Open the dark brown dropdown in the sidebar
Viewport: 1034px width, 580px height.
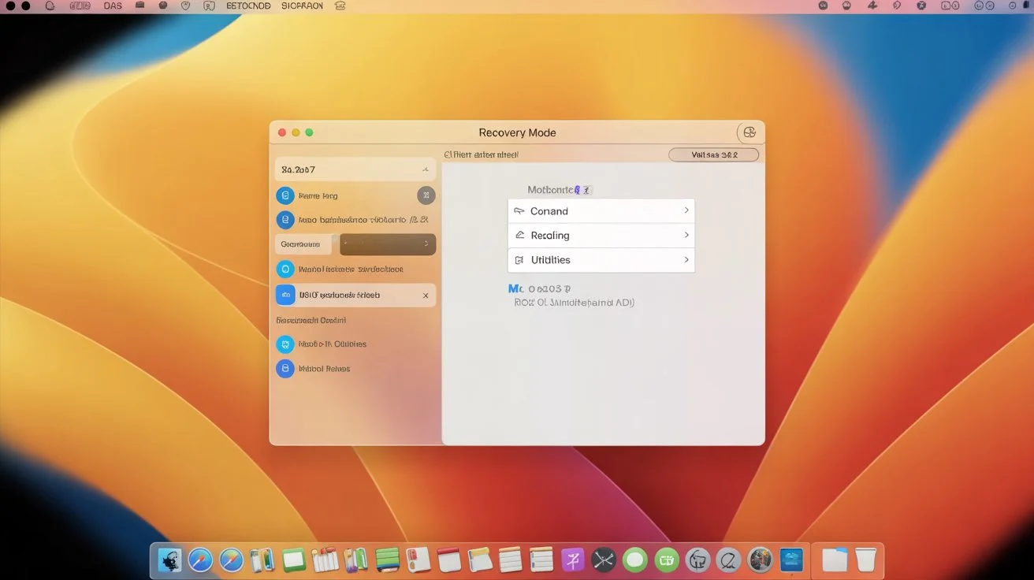388,244
